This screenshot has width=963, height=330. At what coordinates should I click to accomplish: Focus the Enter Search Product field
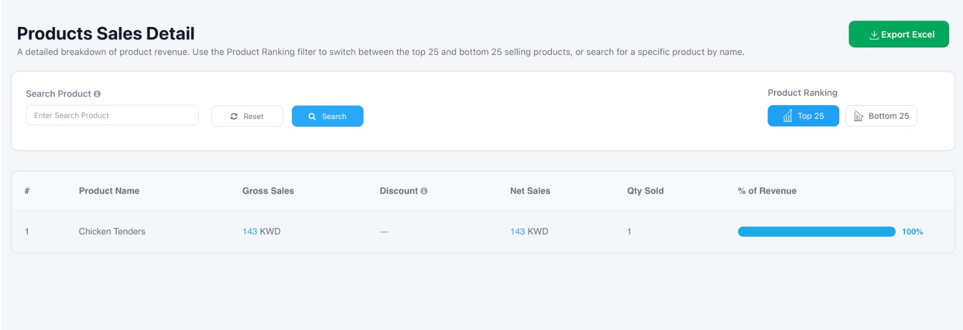112,115
